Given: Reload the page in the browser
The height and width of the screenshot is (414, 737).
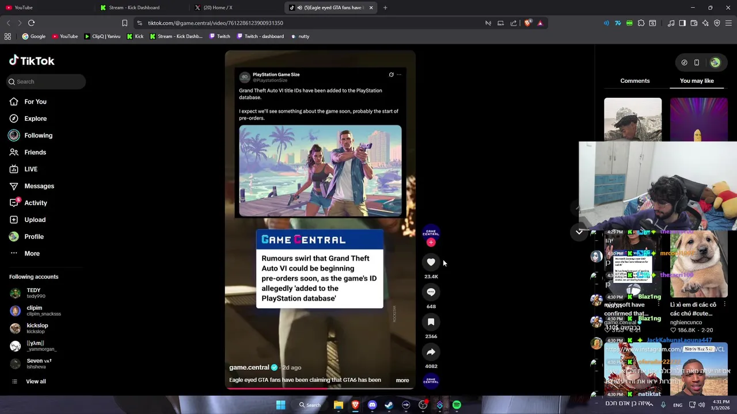Looking at the screenshot, I should point(31,23).
